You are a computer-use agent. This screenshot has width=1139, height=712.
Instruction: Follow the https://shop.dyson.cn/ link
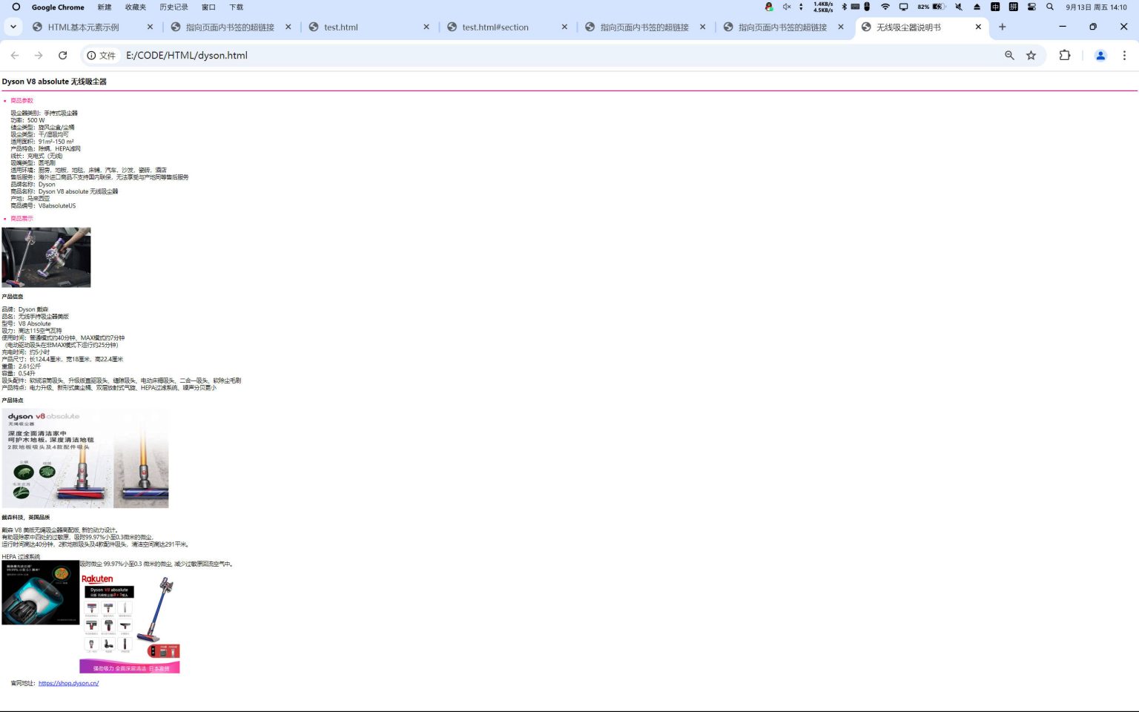point(68,683)
